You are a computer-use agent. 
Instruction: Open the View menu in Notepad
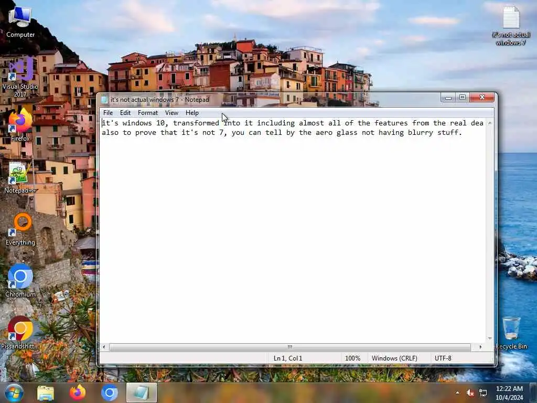tap(171, 113)
